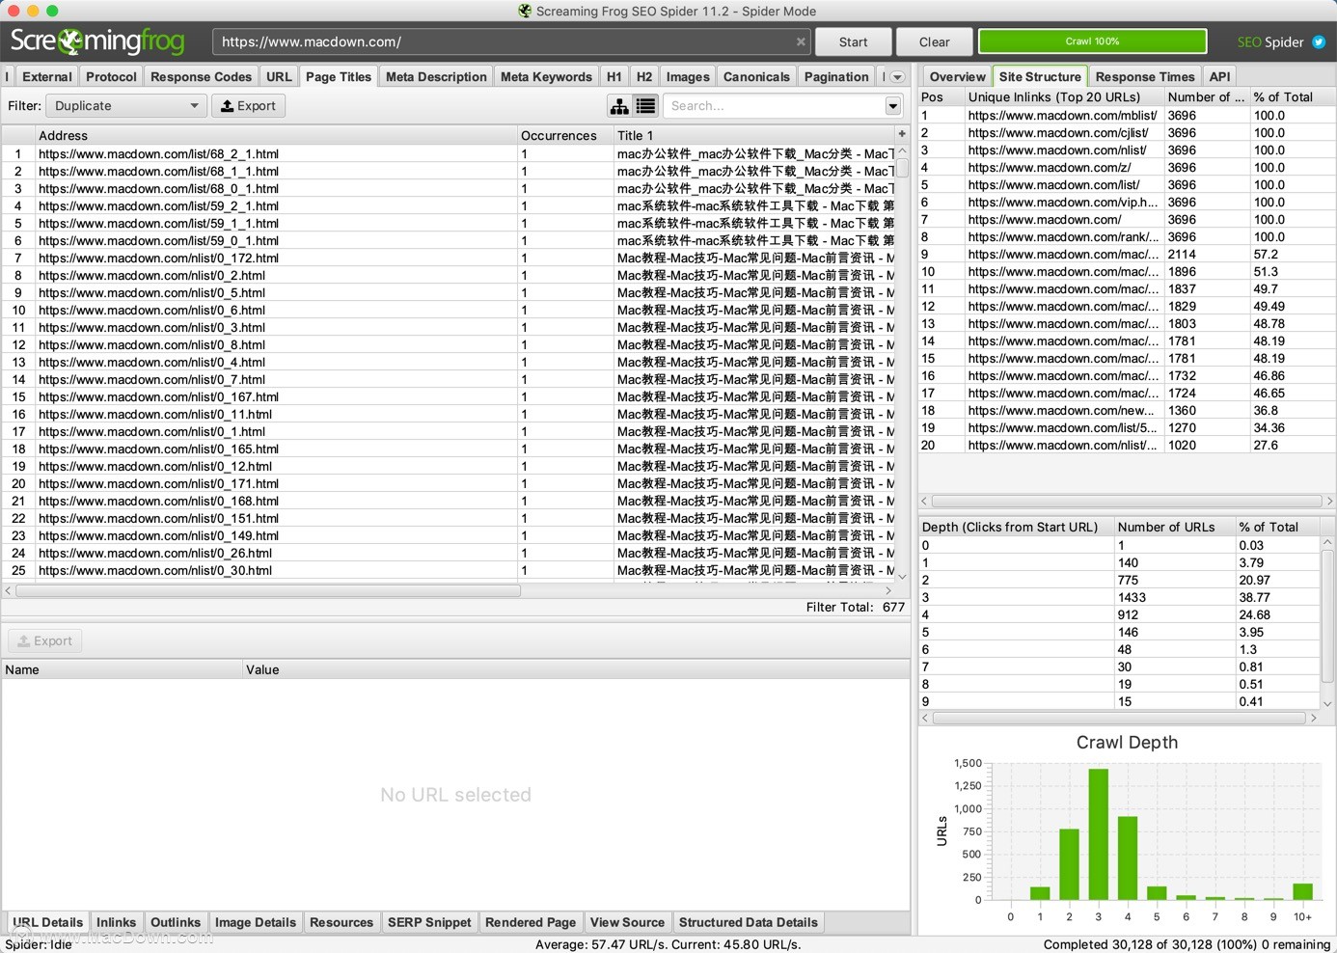Screen dimensions: 1337x953
Task: Sort by Depth (Clicks from Start URL) header
Action: point(1016,527)
